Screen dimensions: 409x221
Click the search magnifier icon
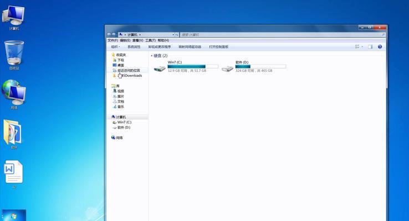coord(383,35)
